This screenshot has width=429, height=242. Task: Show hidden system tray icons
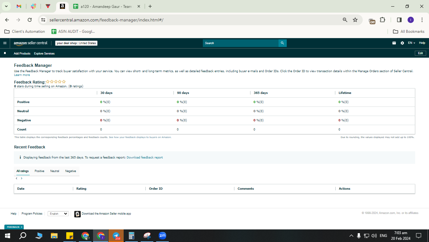(x=351, y=236)
